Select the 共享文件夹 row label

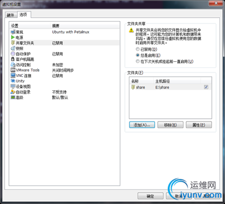pyautogui.click(x=25, y=43)
